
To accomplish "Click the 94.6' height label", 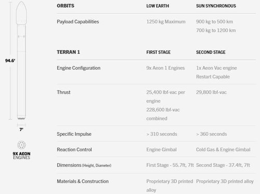I will pyautogui.click(x=10, y=60).
